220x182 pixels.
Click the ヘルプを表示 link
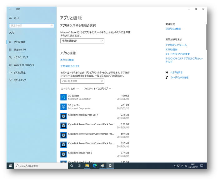177,72
